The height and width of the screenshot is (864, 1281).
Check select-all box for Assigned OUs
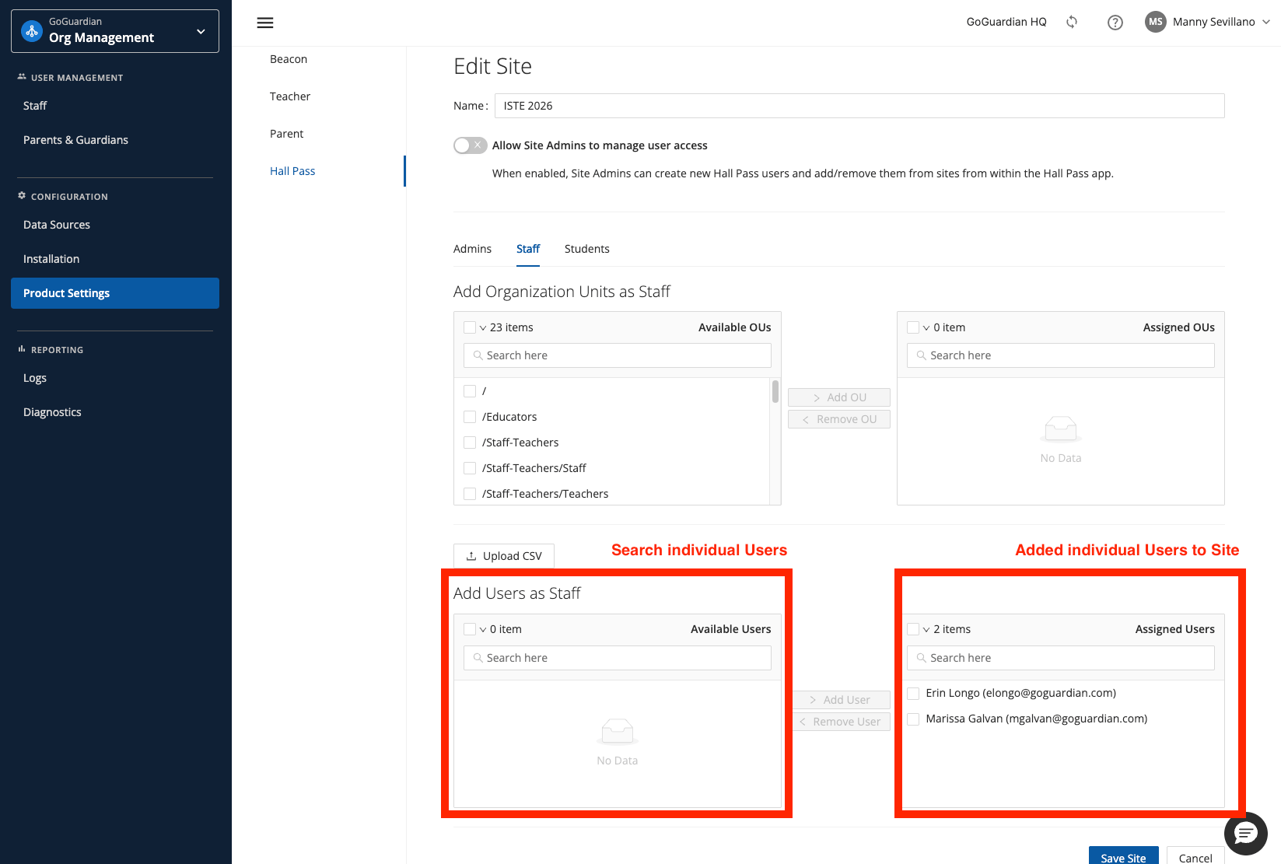(x=913, y=327)
